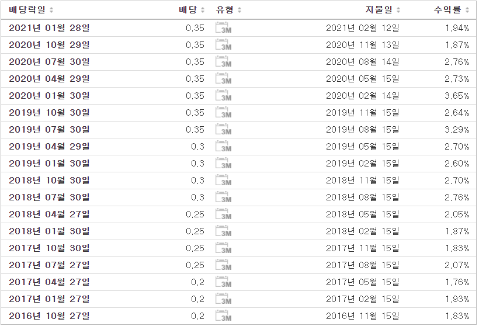This screenshot has width=479, height=326.
Task: Select ex-dividend date 2020년 01월 30일
Action: coord(49,96)
